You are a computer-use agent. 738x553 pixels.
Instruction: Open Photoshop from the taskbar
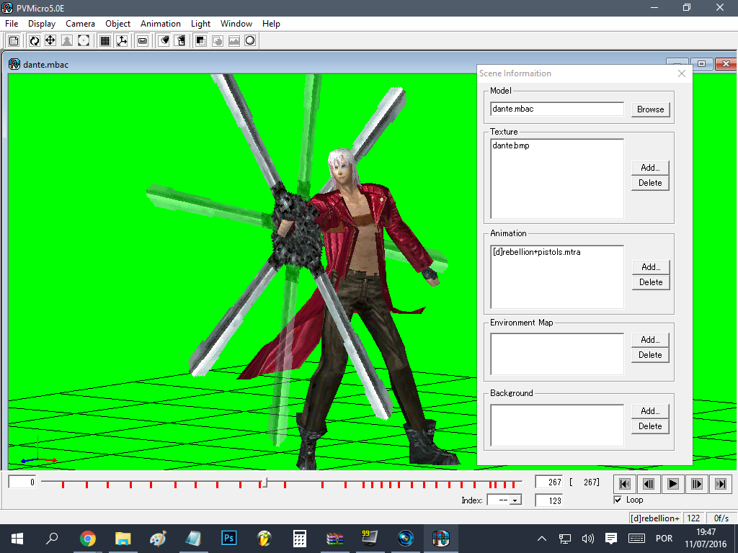(x=228, y=539)
